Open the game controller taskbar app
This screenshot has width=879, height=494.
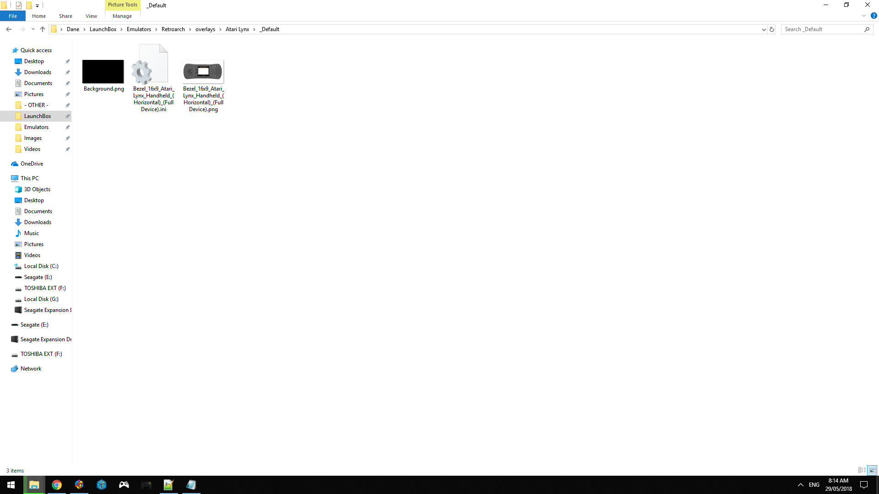point(124,485)
